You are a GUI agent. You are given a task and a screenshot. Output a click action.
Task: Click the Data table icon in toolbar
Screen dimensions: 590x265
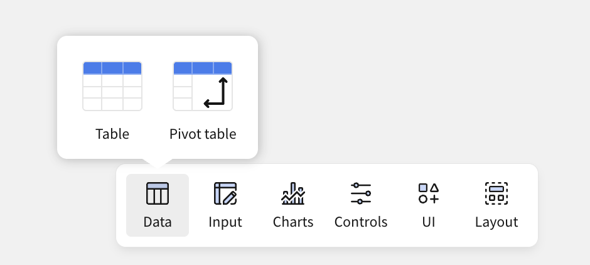pos(158,193)
